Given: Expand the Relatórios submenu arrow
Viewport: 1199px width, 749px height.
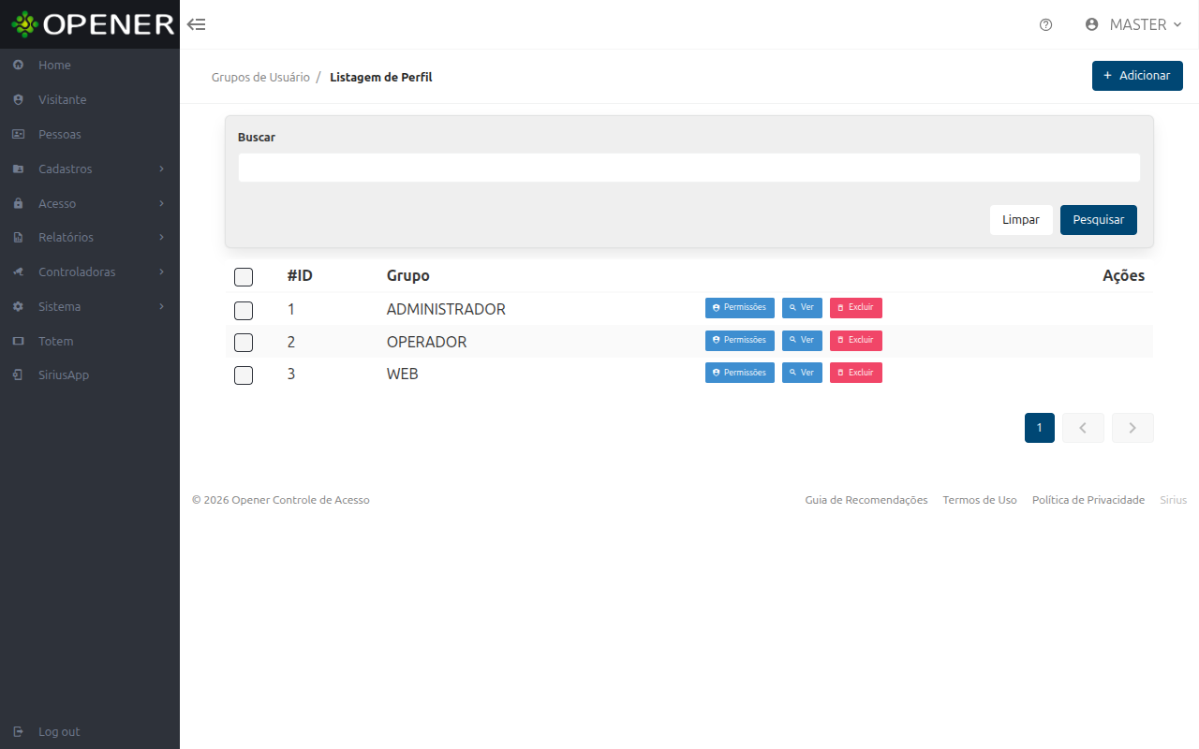Looking at the screenshot, I should tap(162, 238).
